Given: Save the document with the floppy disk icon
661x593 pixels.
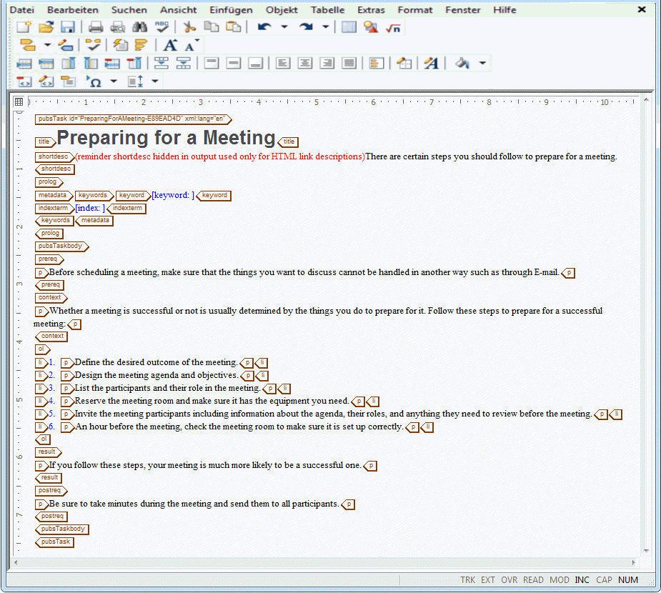Looking at the screenshot, I should [67, 27].
